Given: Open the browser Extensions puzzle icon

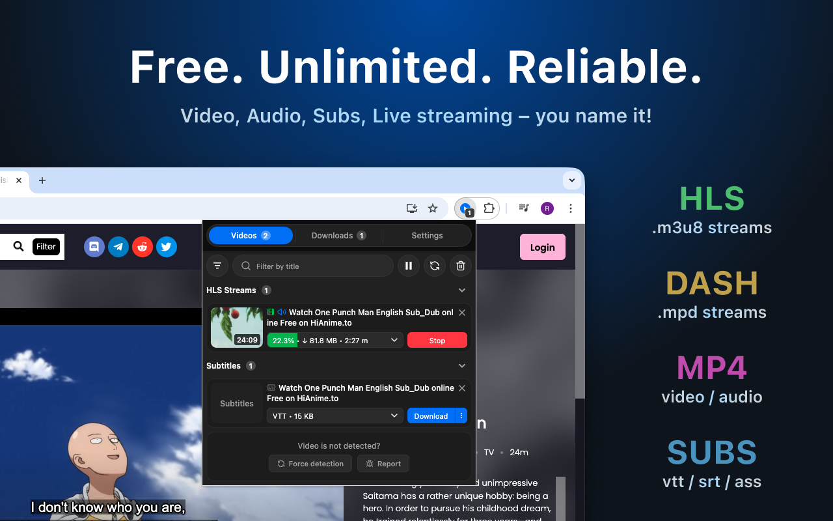Looking at the screenshot, I should 489,208.
